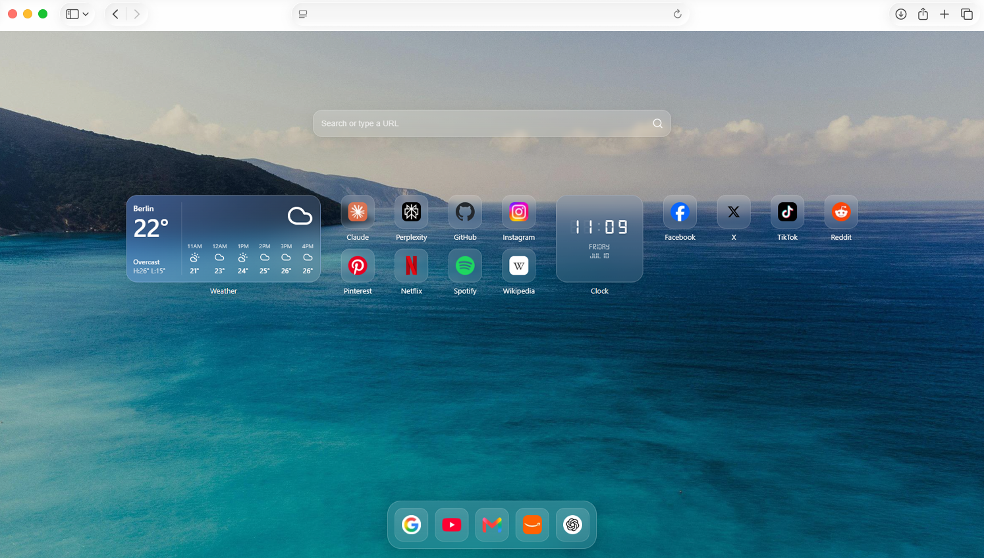Click the Overcast condition text
The image size is (984, 558).
(146, 262)
